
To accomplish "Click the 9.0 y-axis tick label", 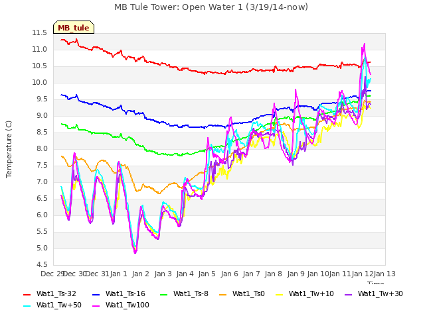I will coord(42,116).
